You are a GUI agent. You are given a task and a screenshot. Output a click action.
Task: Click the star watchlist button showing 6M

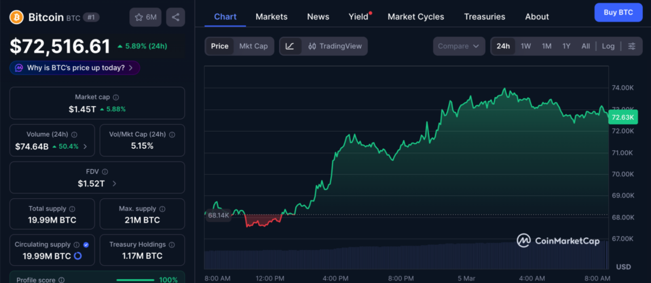[x=146, y=17]
